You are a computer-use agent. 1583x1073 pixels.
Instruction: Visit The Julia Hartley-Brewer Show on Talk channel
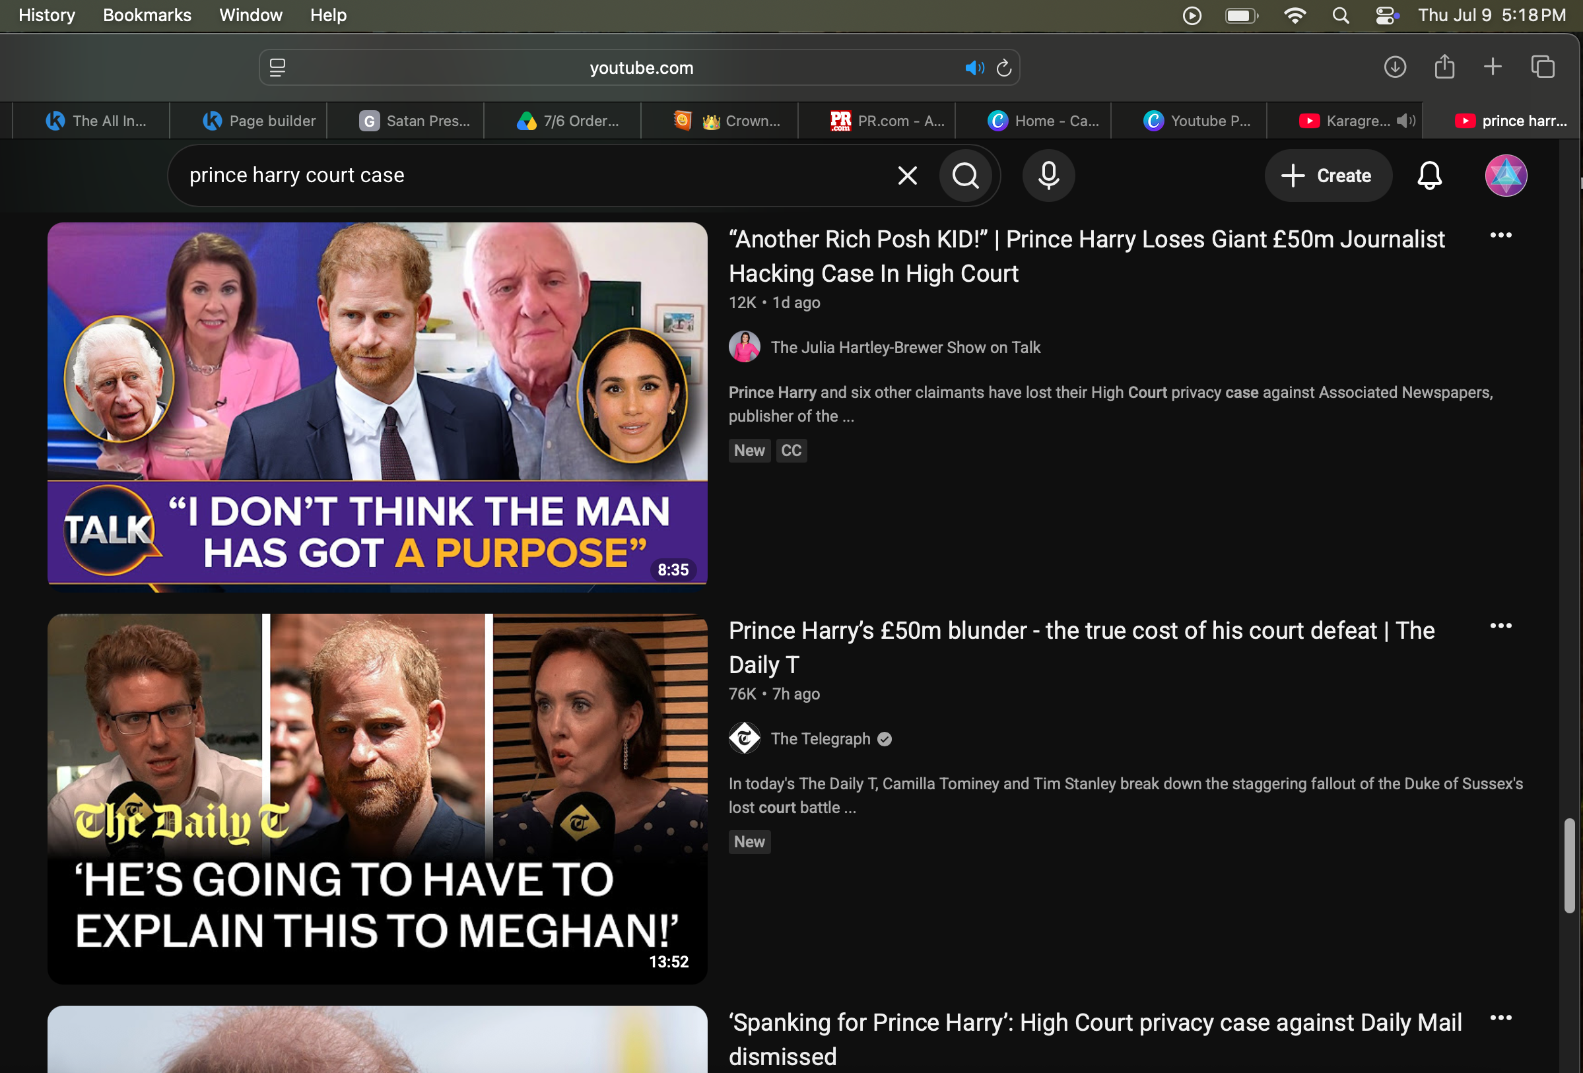point(905,347)
